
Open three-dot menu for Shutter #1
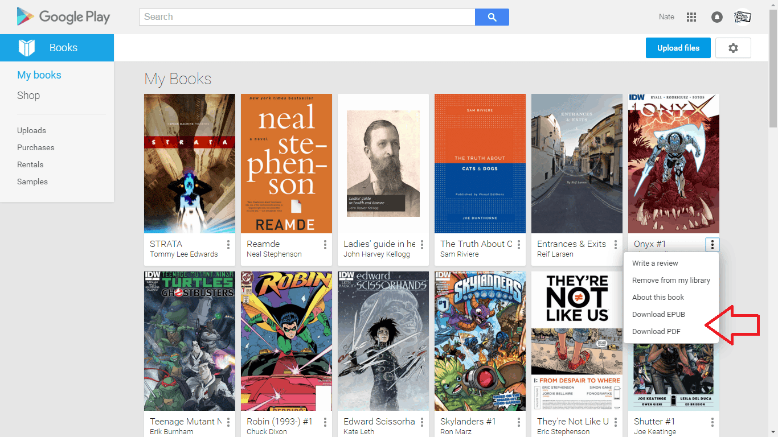tap(713, 422)
